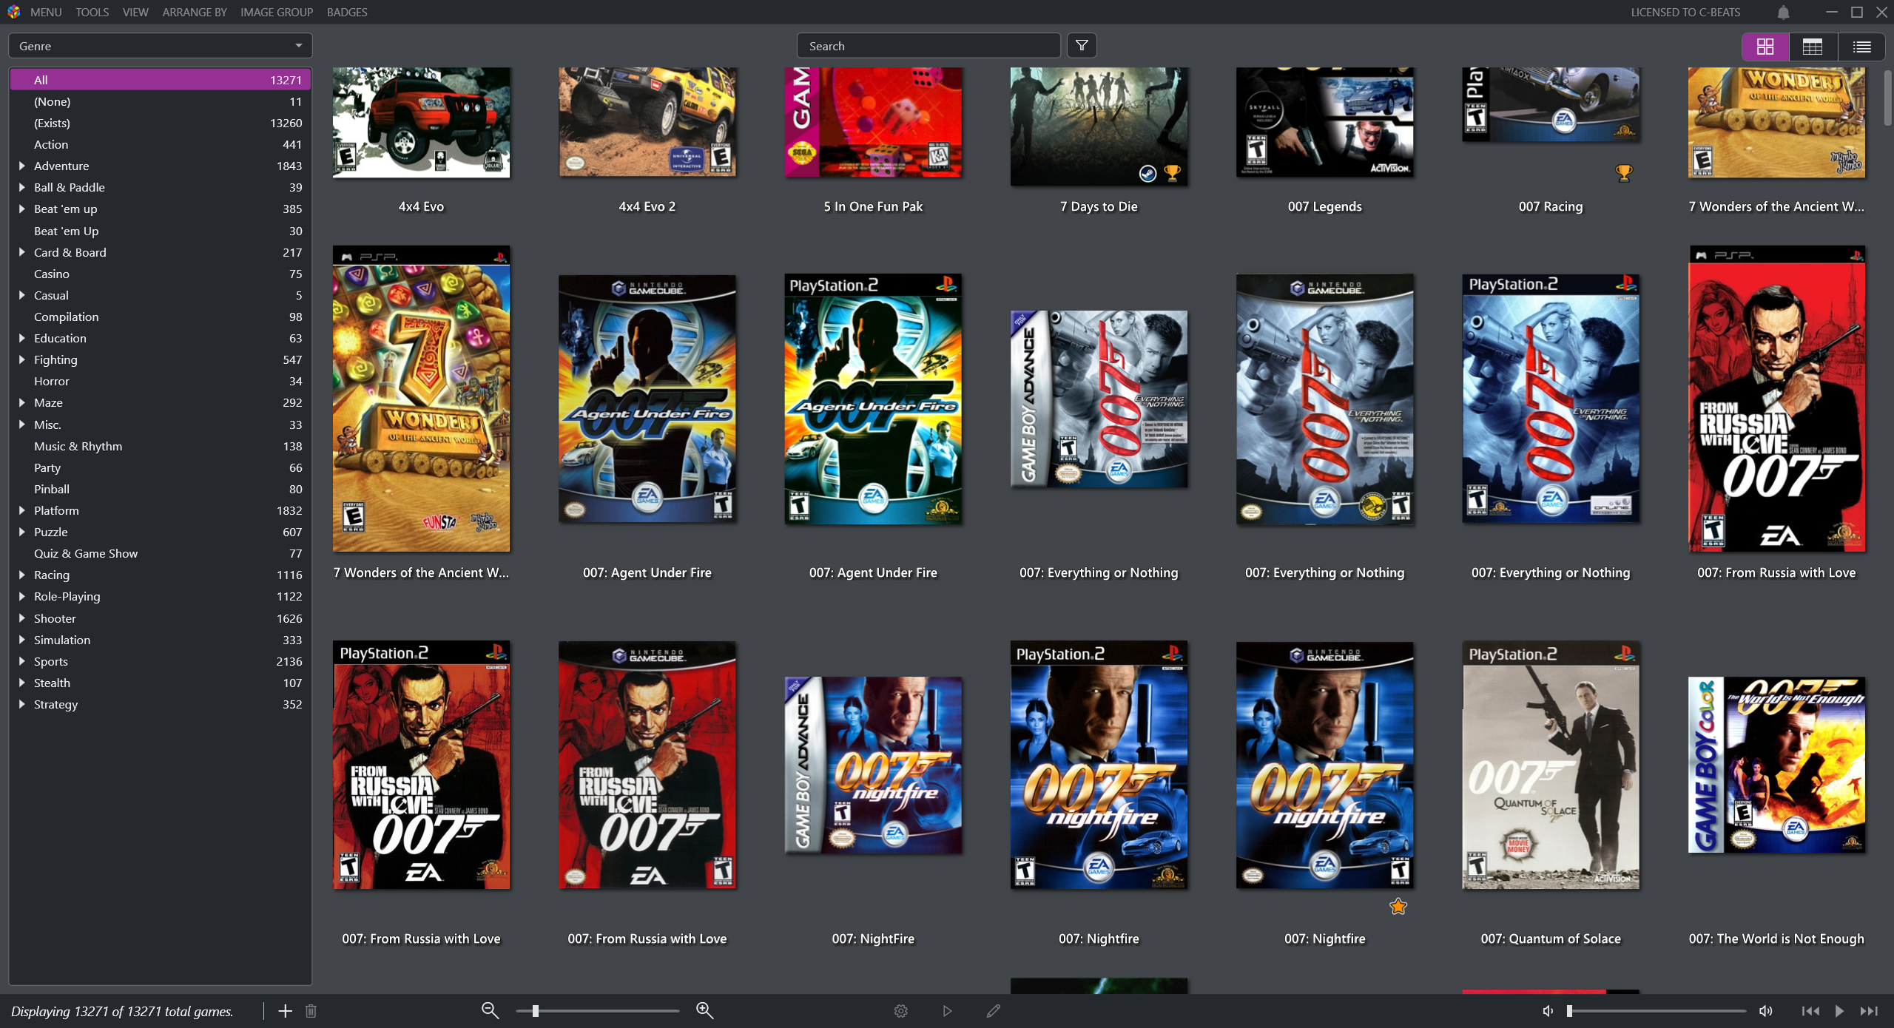The height and width of the screenshot is (1028, 1894).
Task: Select 007: The World is Not Enough cover
Action: tap(1776, 765)
